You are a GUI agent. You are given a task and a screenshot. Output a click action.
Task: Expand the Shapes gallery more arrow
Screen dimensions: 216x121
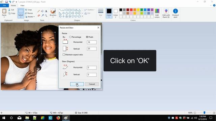pyautogui.click(x=82, y=16)
